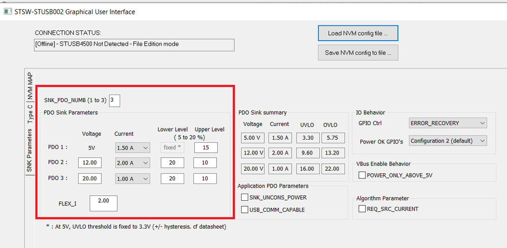
Task: Switch to the Type C tab
Action: (x=30, y=113)
